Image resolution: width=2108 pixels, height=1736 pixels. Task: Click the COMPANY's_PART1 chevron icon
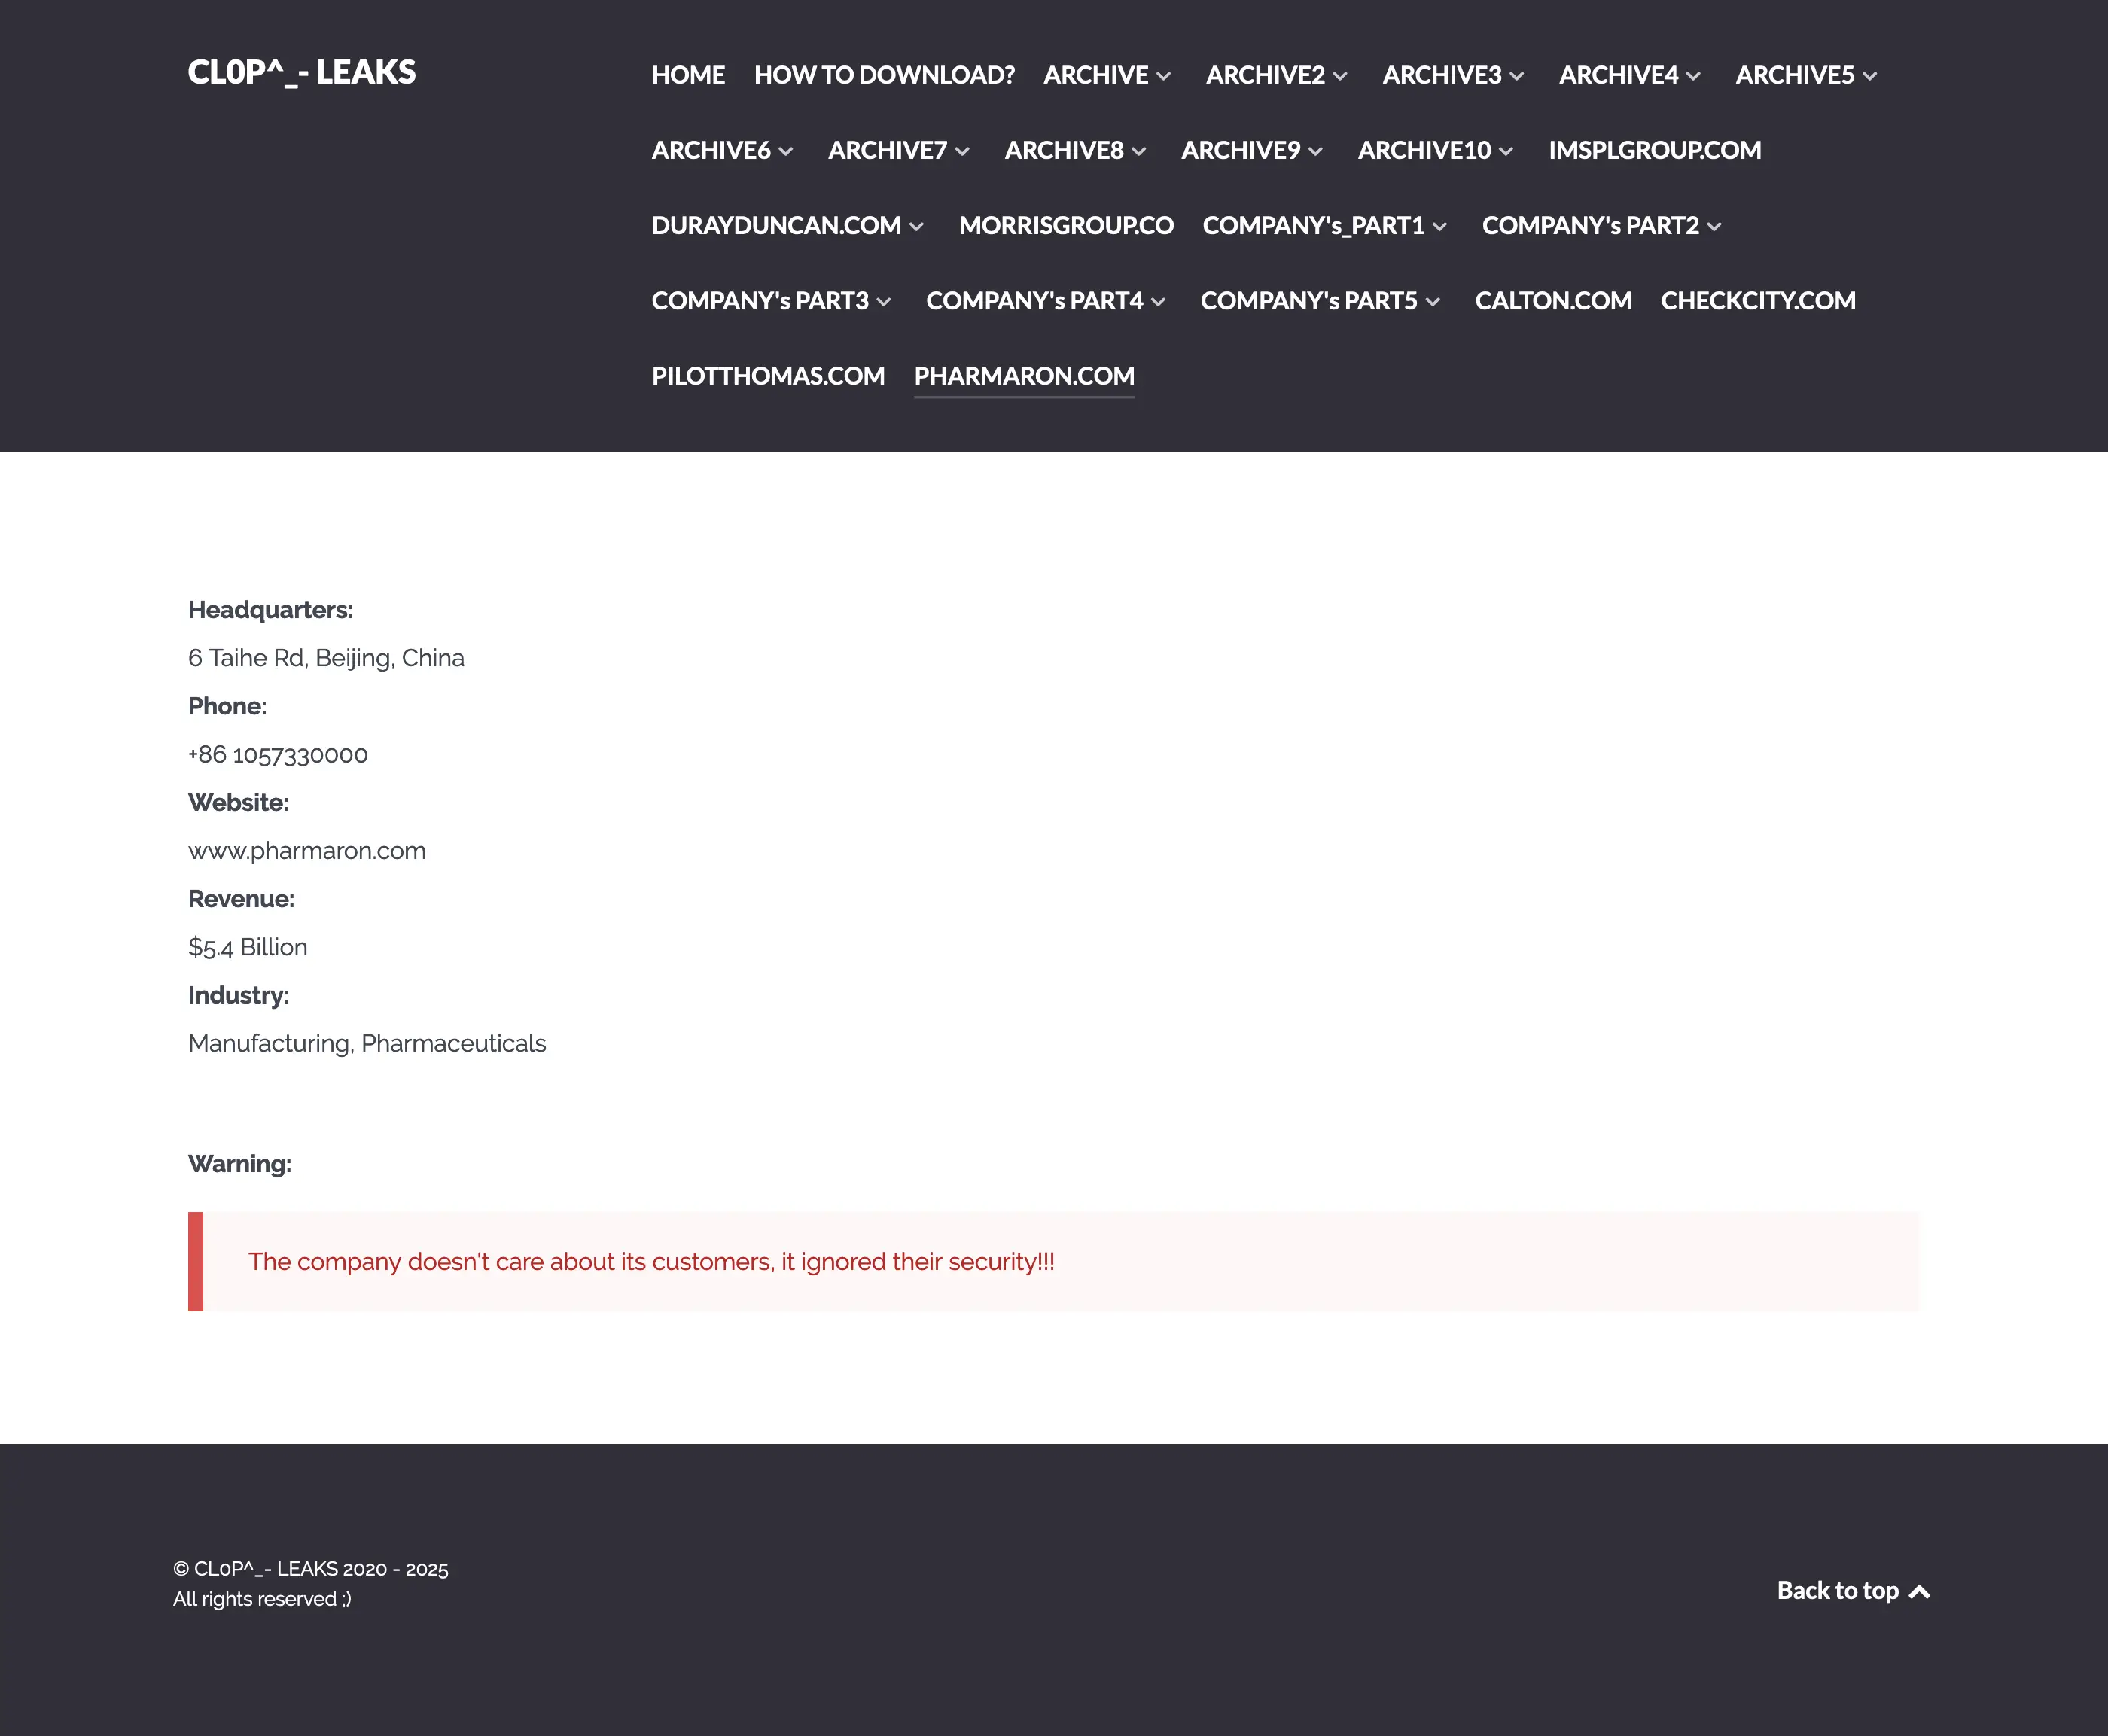(1440, 227)
